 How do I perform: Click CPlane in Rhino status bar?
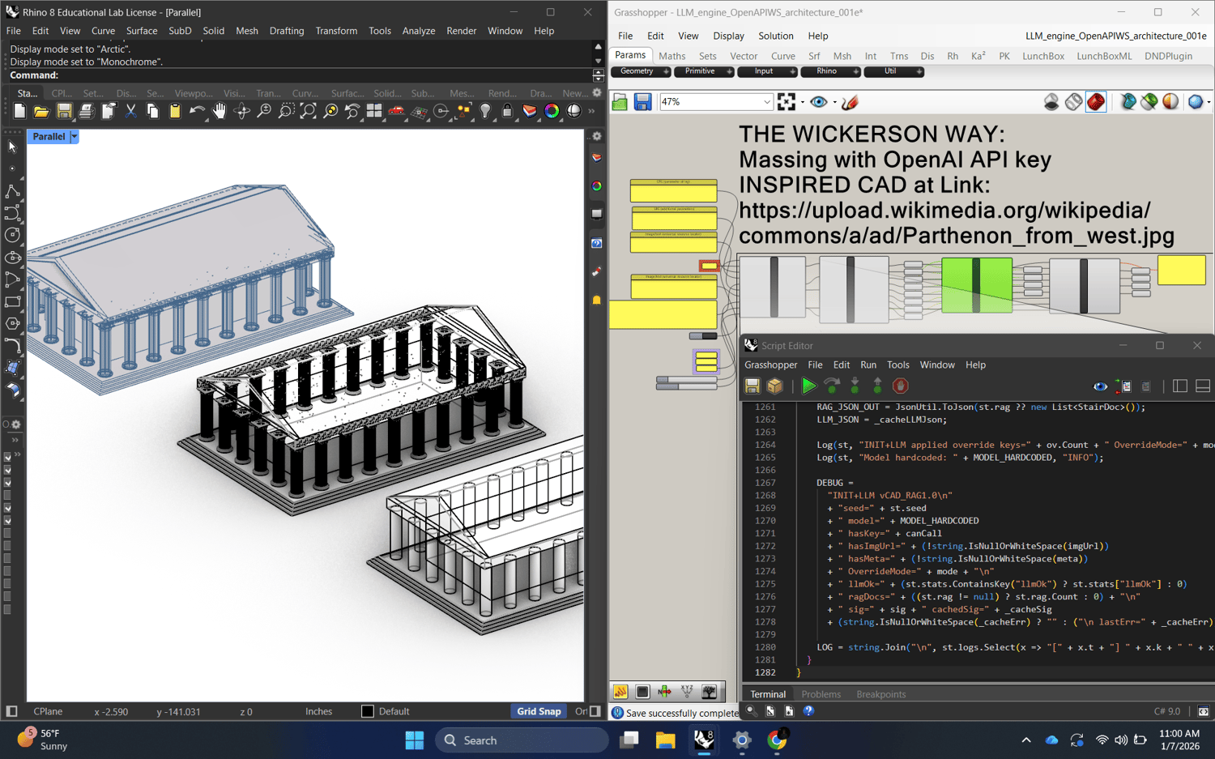click(48, 711)
